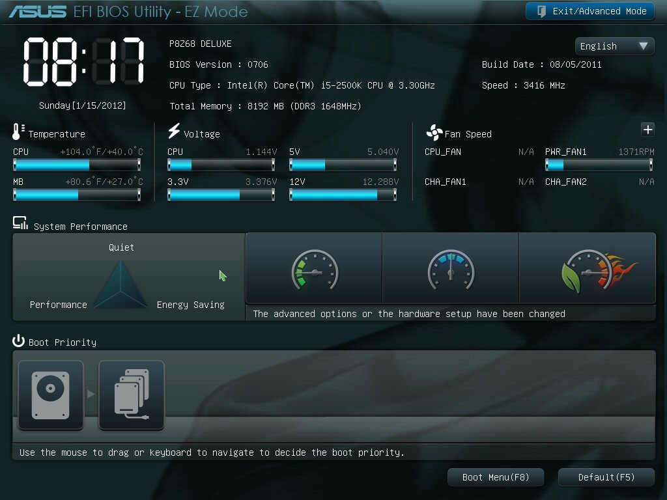Click the 1371RPM fan value
Screen dimensions: 667x500
point(636,152)
